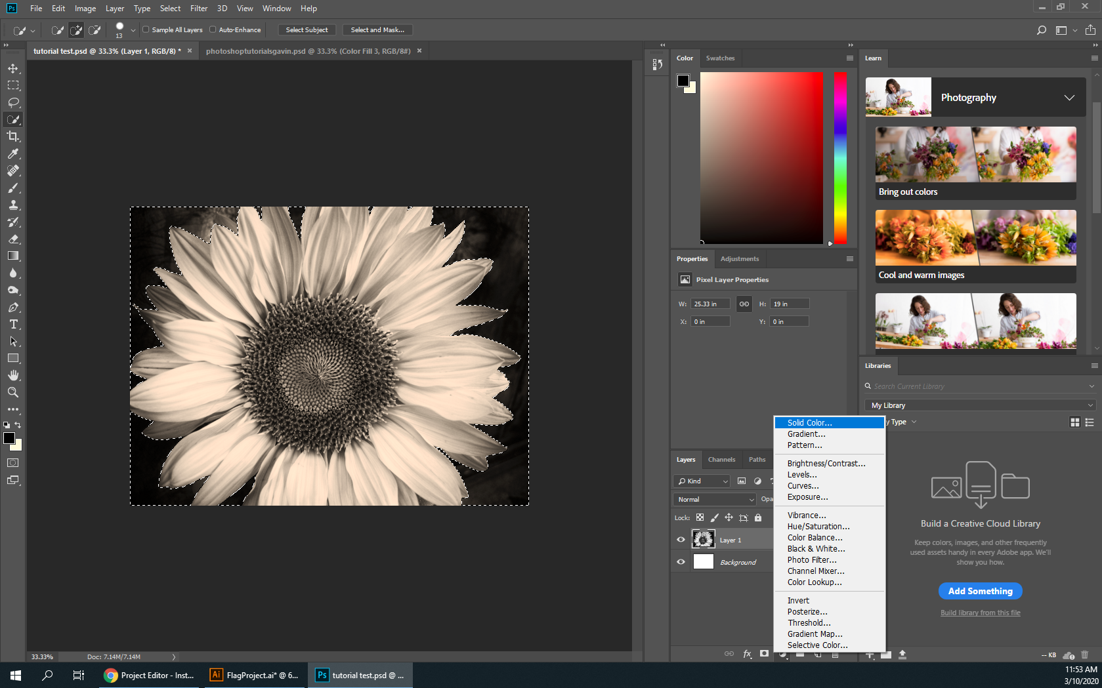This screenshot has height=688, width=1102.
Task: Click the width field in Properties
Action: (710, 304)
